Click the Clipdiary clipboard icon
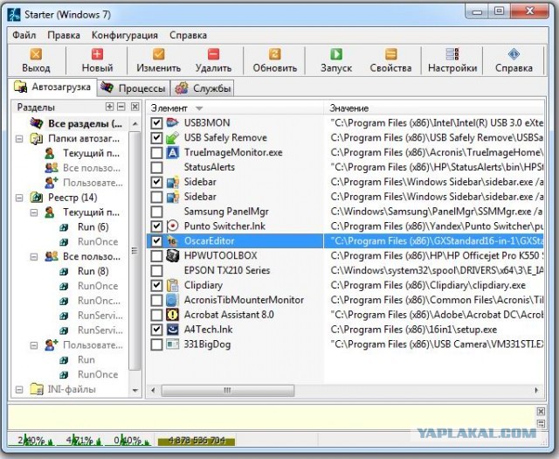 pyautogui.click(x=173, y=285)
